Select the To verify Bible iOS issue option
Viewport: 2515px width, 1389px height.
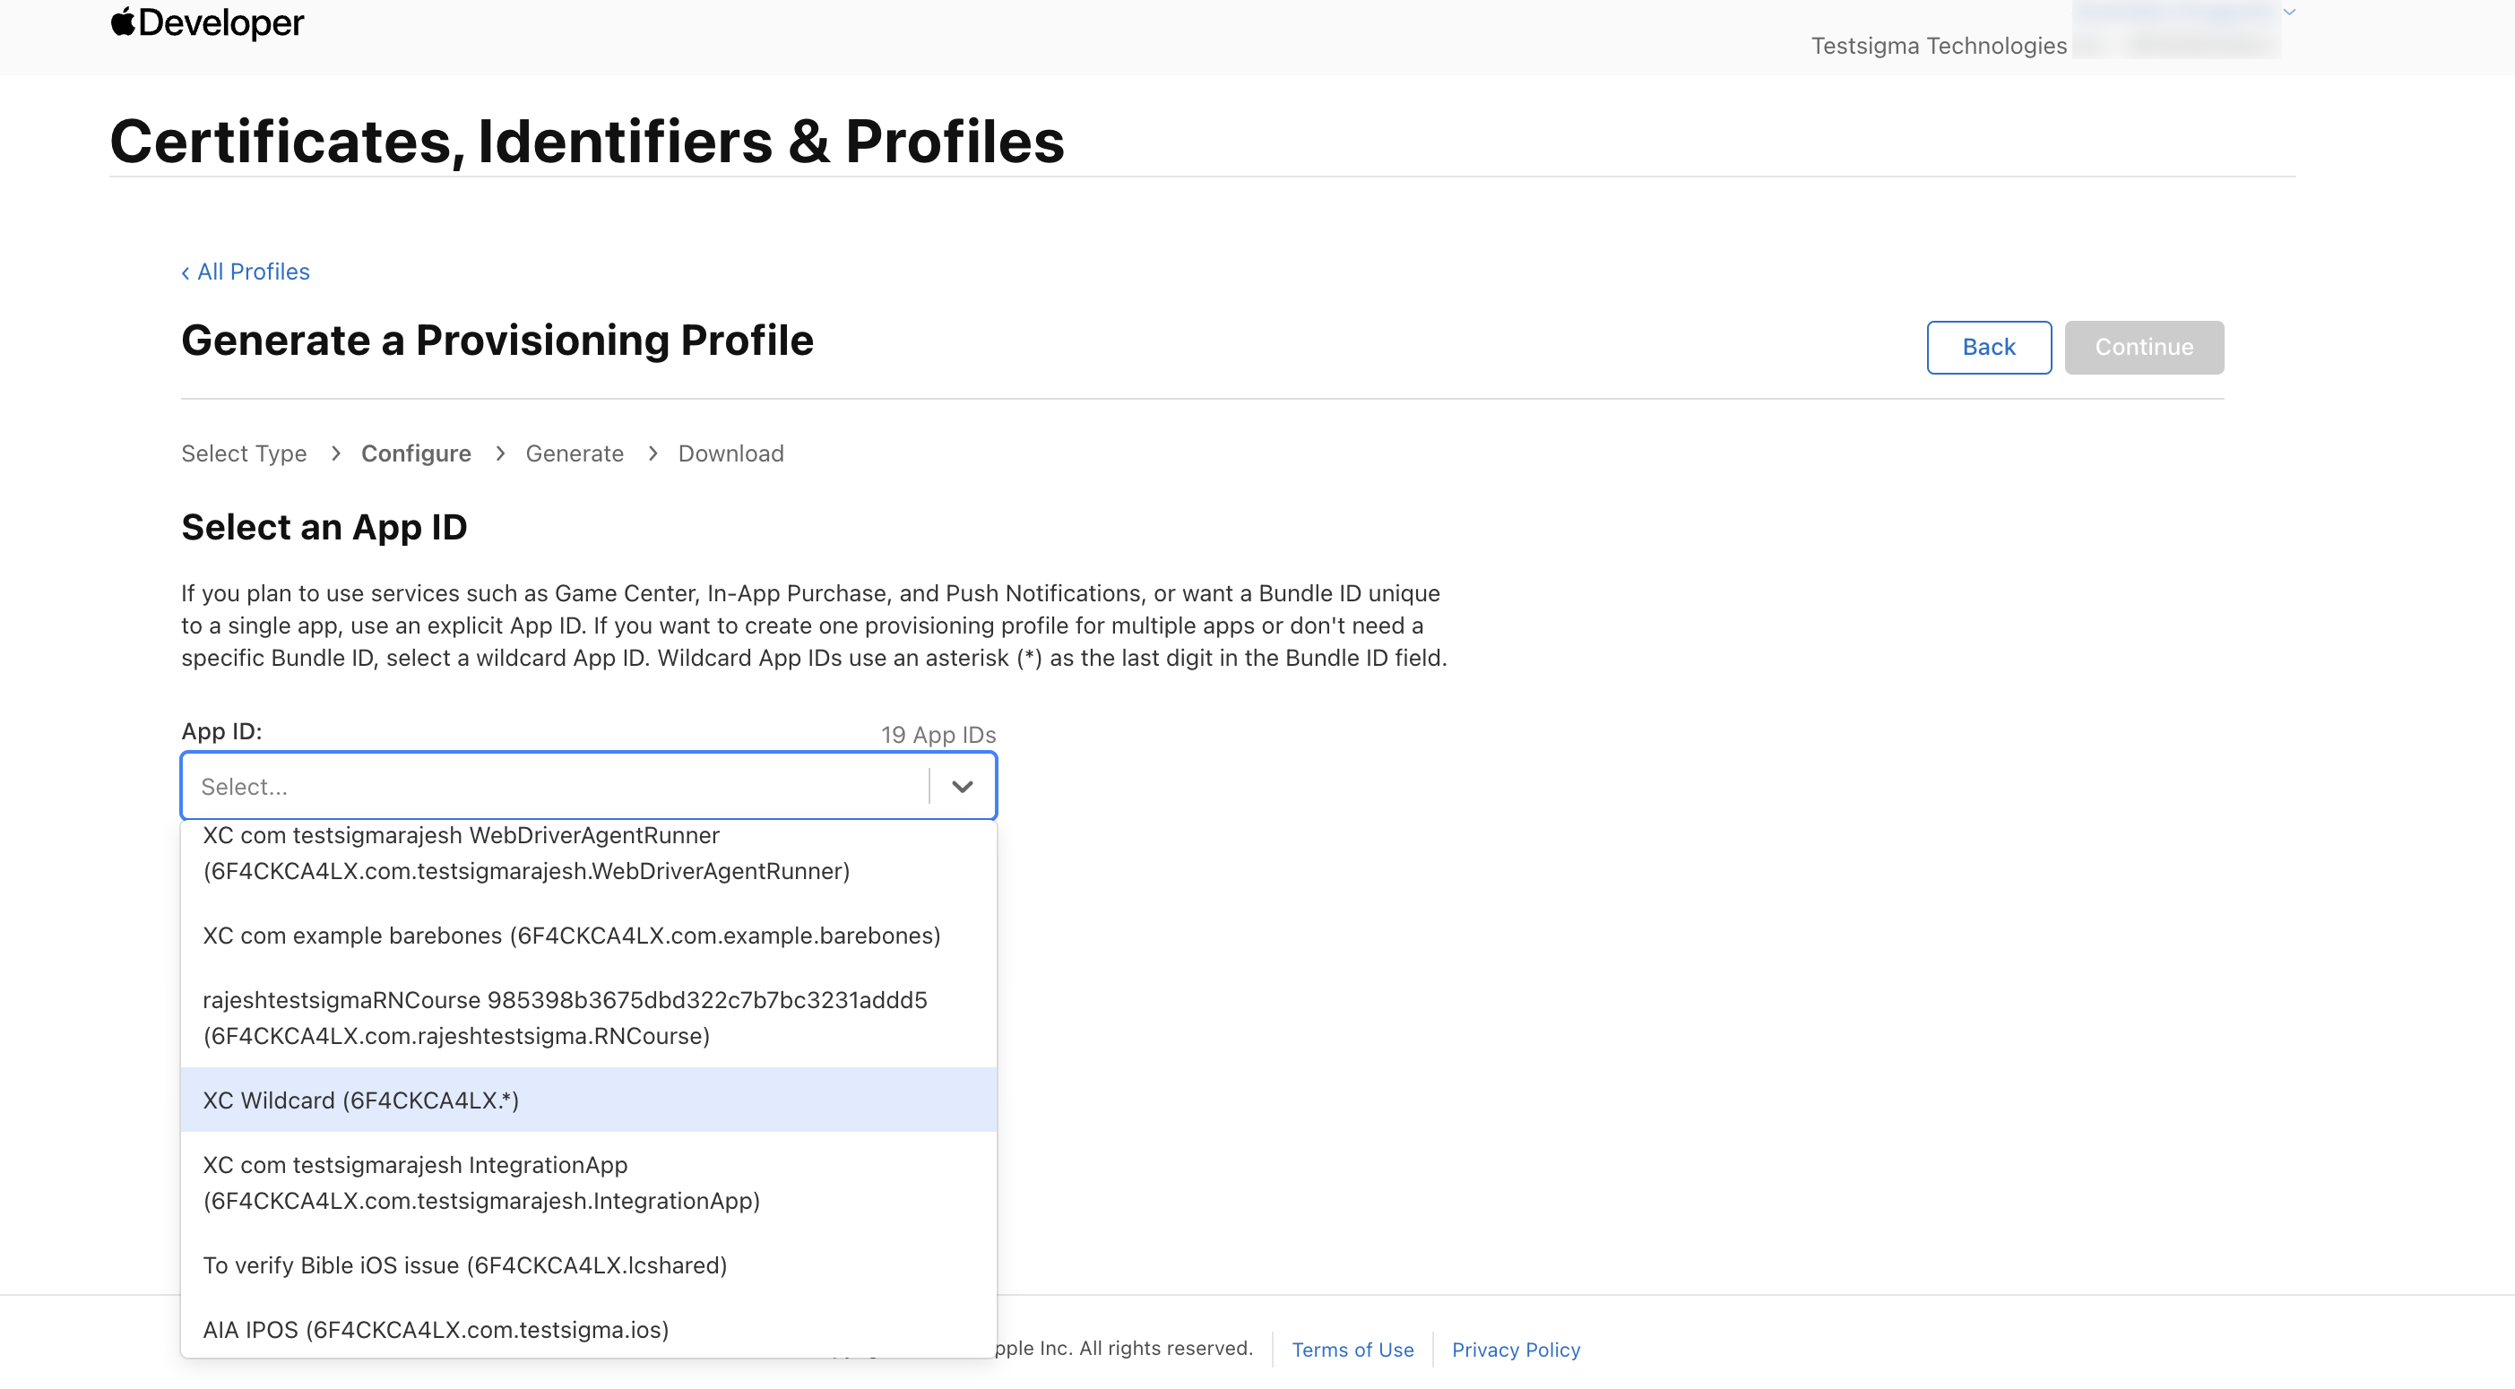tap(464, 1265)
